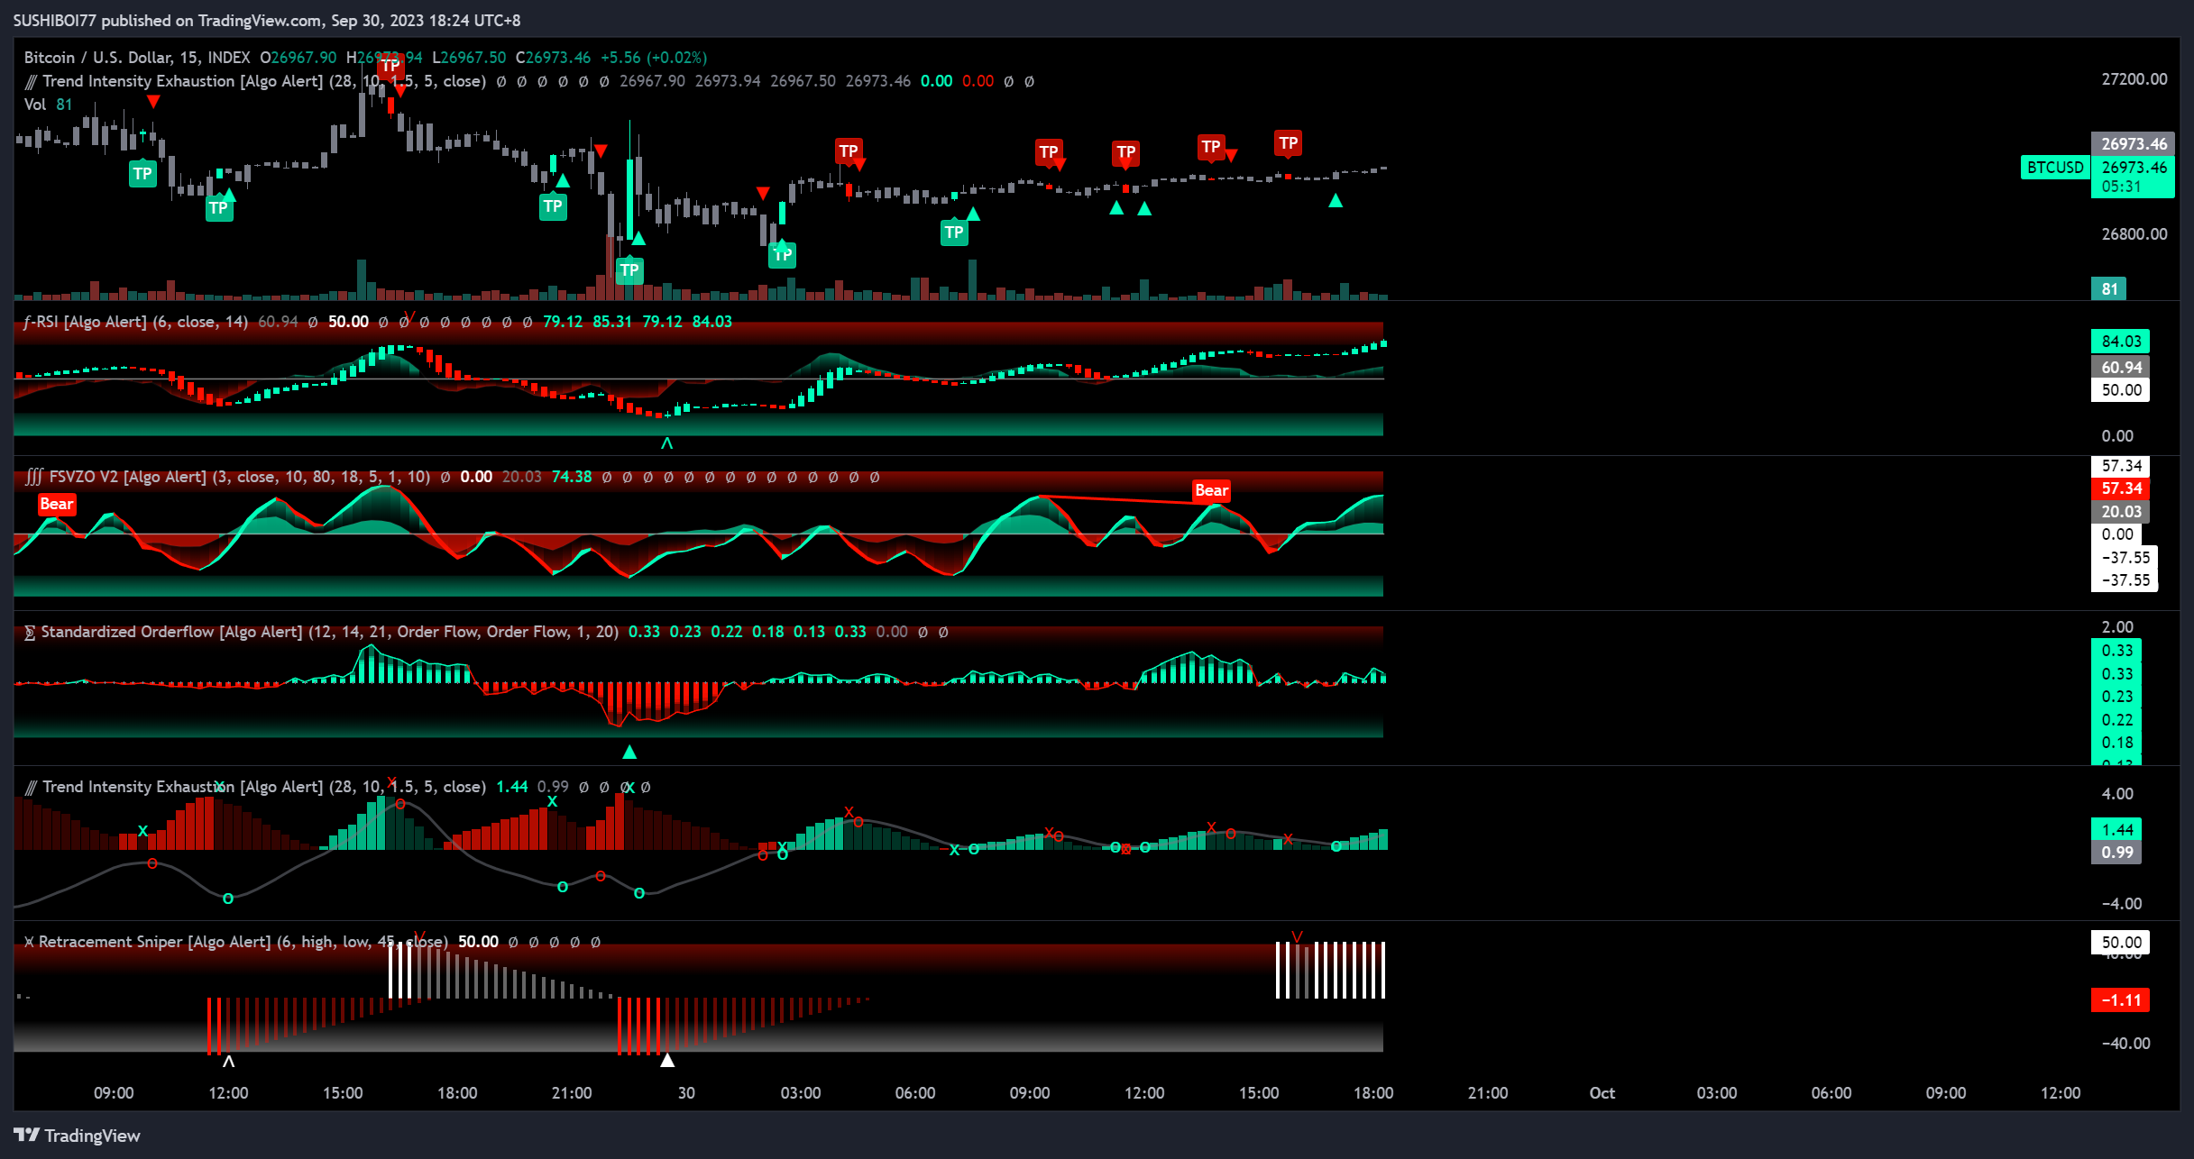The width and height of the screenshot is (2194, 1159).
Task: Click the Oct label on the time axis
Action: [1602, 1093]
